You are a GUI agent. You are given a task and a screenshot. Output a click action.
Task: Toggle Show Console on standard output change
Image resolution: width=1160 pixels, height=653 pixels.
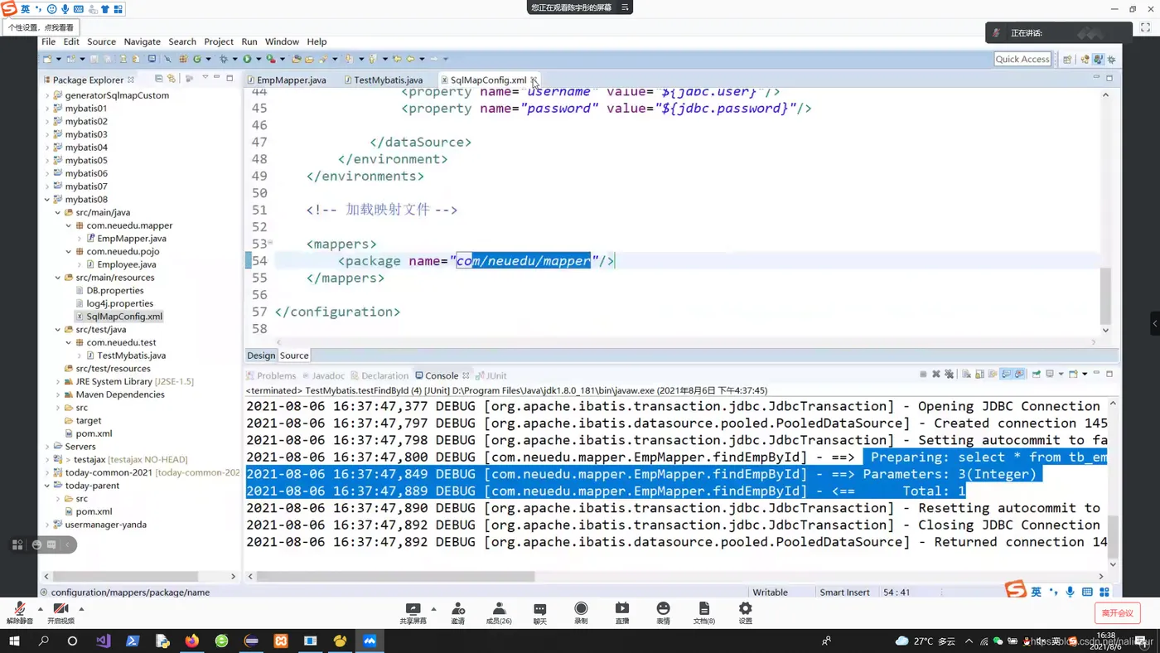pos(1006,375)
